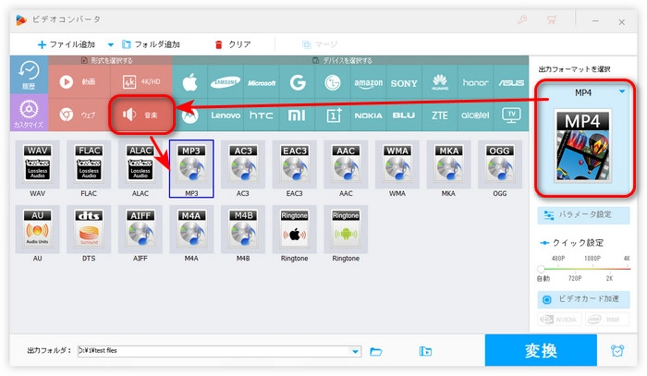Image resolution: width=647 pixels, height=376 pixels.
Task: Select the Apple device brand icon
Action: [x=191, y=80]
